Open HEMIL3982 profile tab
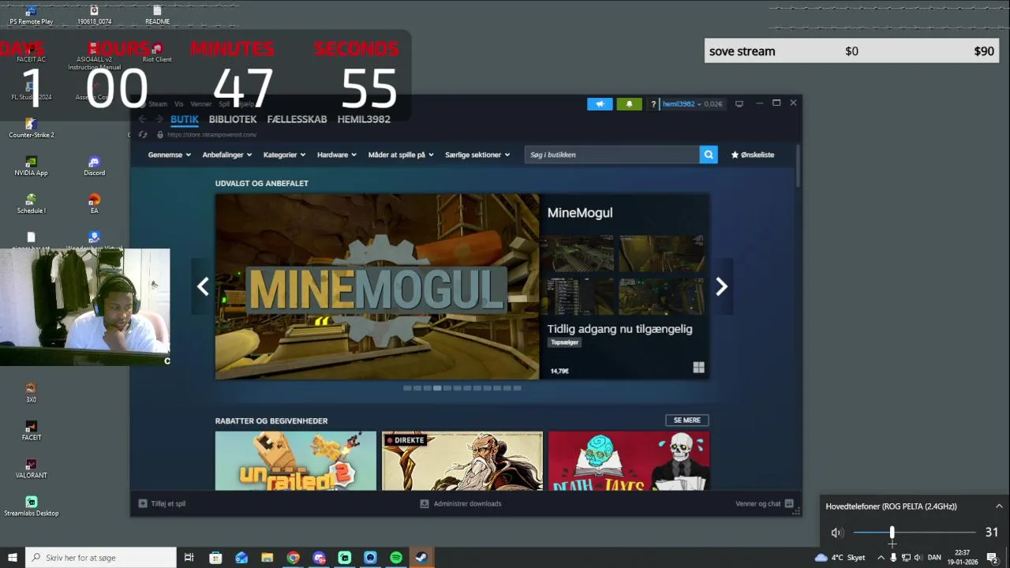Screen dimensions: 1010x568 coord(364,119)
